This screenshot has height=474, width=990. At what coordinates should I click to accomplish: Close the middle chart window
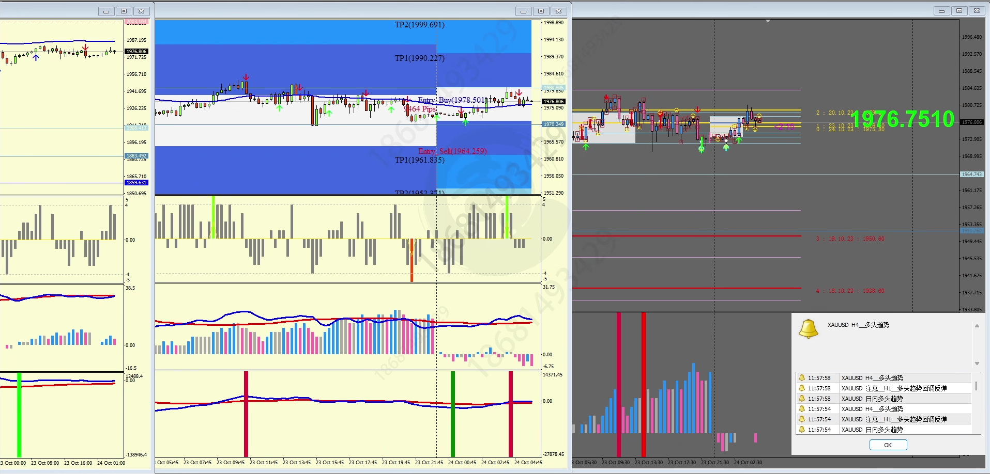[558, 11]
